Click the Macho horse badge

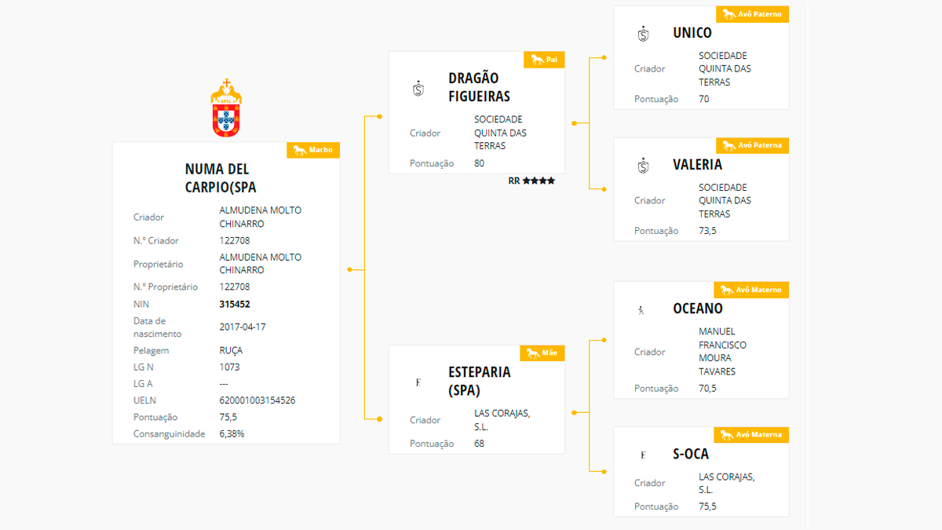tap(313, 150)
